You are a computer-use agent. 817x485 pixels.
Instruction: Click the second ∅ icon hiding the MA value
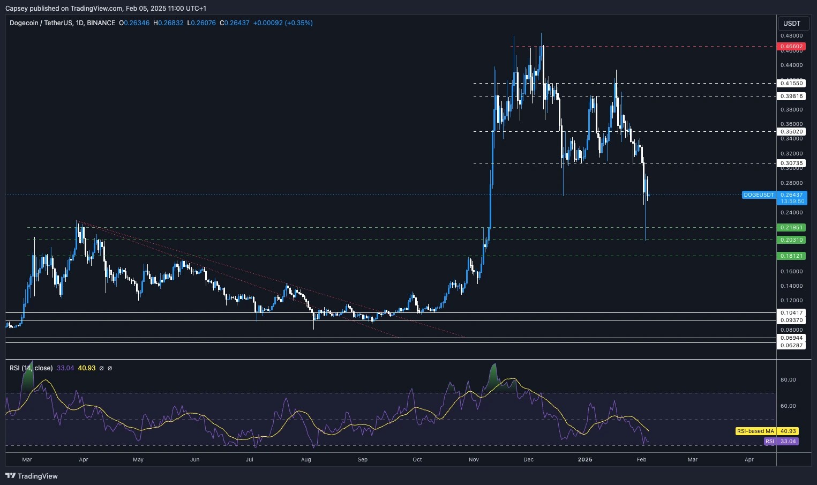pyautogui.click(x=110, y=368)
